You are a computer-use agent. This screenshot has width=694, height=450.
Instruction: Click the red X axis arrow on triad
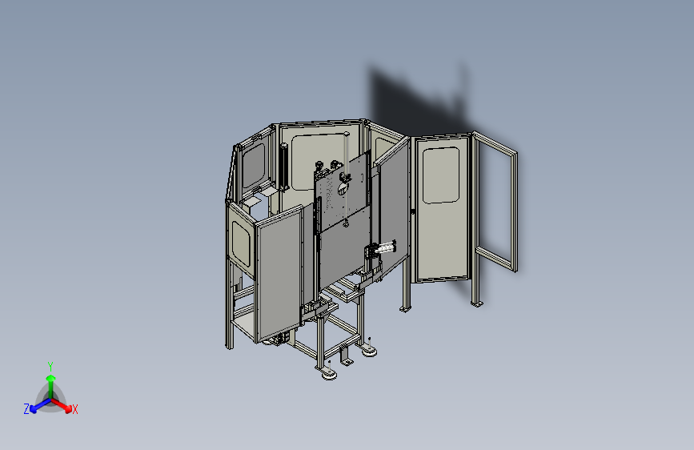[62, 406]
